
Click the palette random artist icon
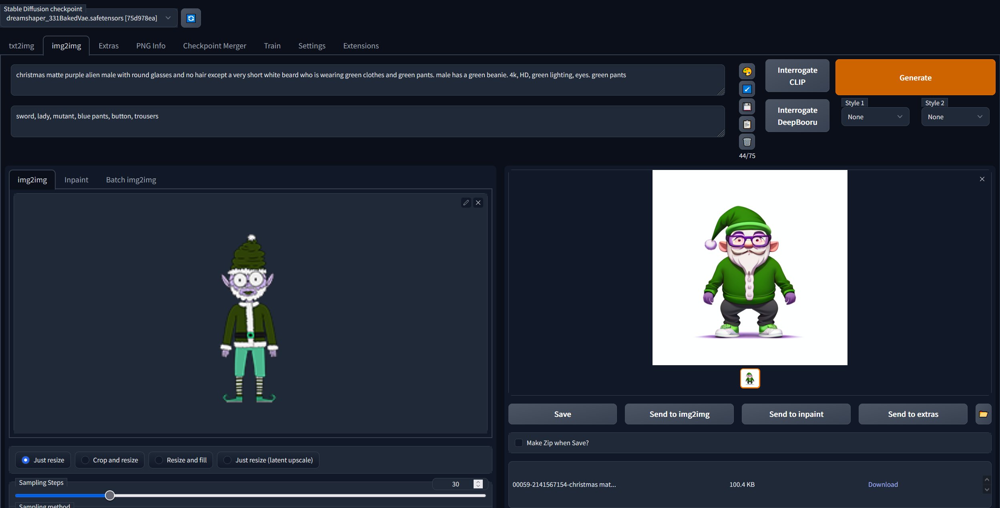747,72
